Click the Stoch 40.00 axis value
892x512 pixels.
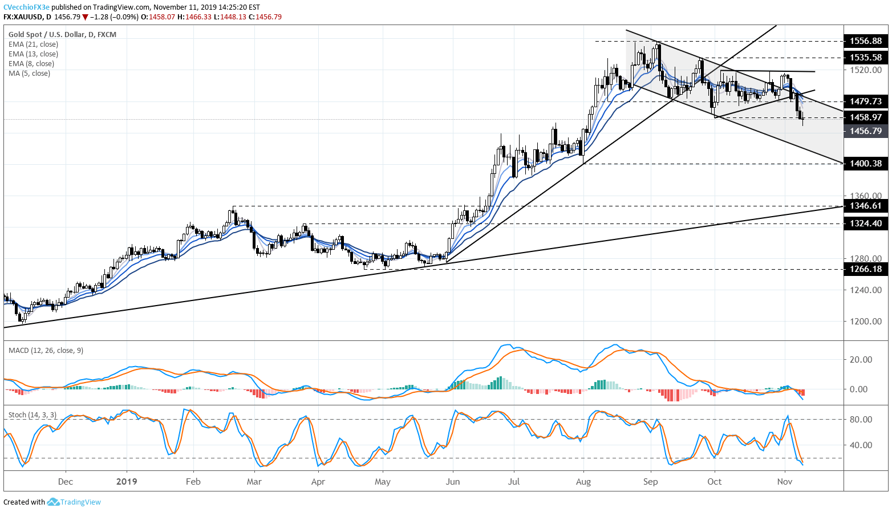[861, 445]
